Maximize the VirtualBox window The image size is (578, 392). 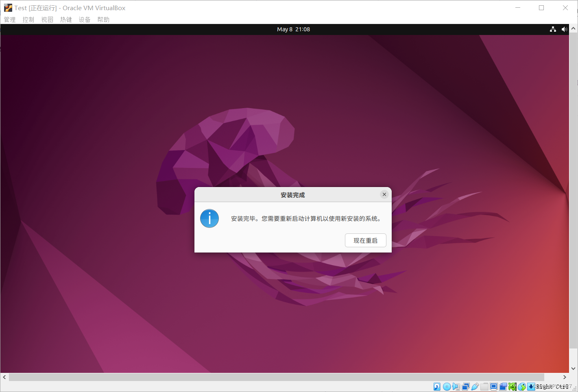(x=541, y=8)
